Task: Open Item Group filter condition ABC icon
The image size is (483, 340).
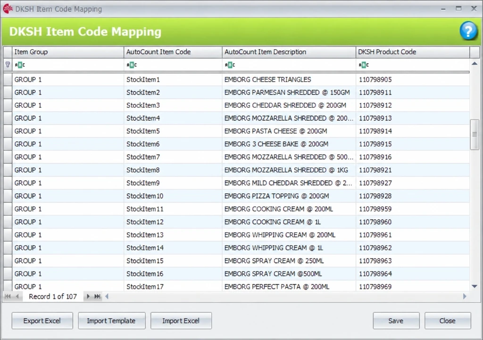Action: click(20, 65)
